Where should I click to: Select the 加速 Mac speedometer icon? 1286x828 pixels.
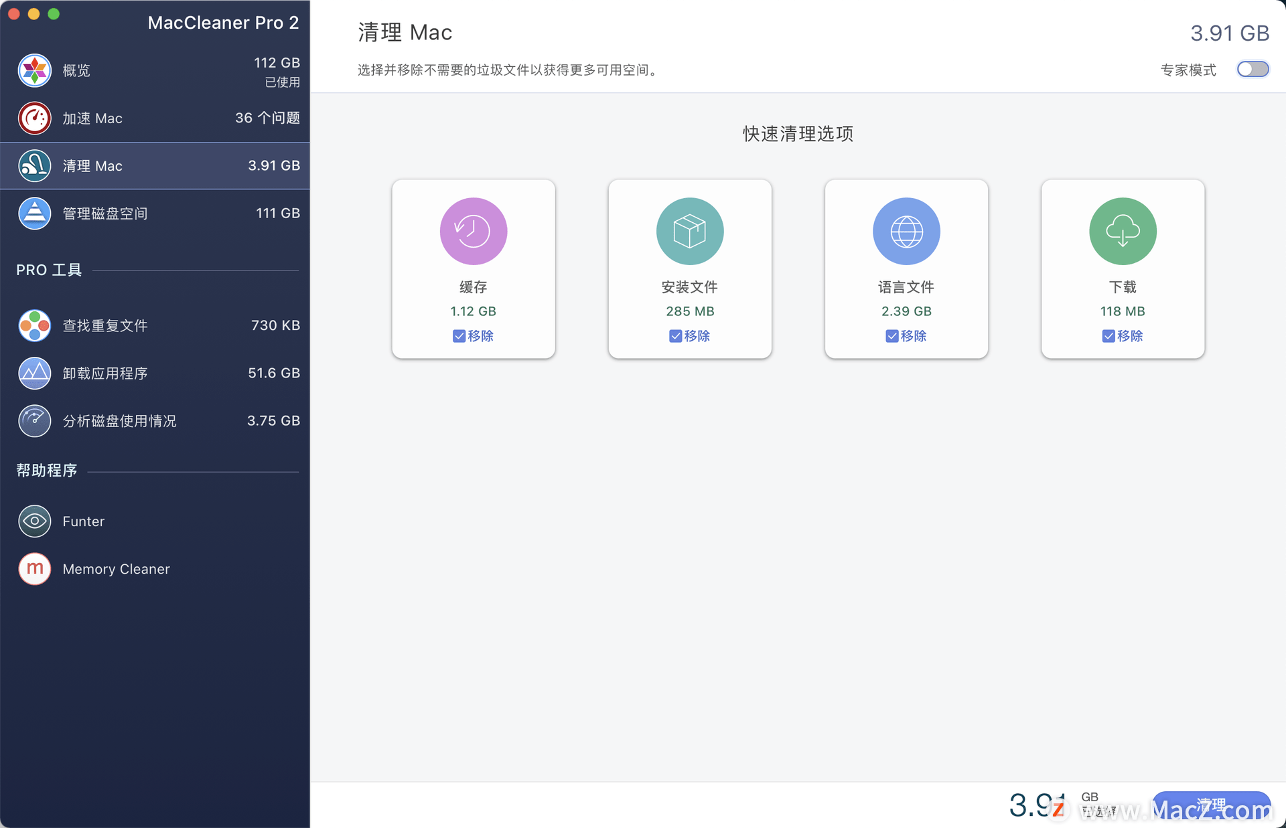(34, 118)
